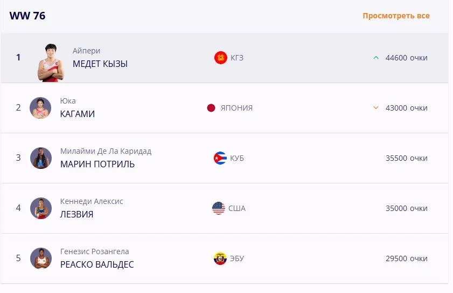
Task: Click the WW 76 category heading
Action: coord(27,16)
